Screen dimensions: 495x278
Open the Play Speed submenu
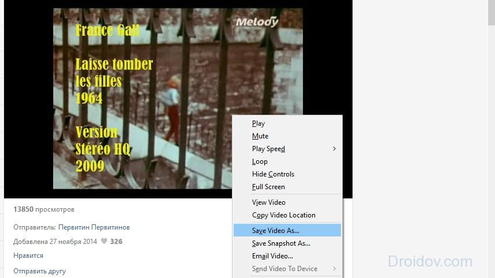point(269,149)
